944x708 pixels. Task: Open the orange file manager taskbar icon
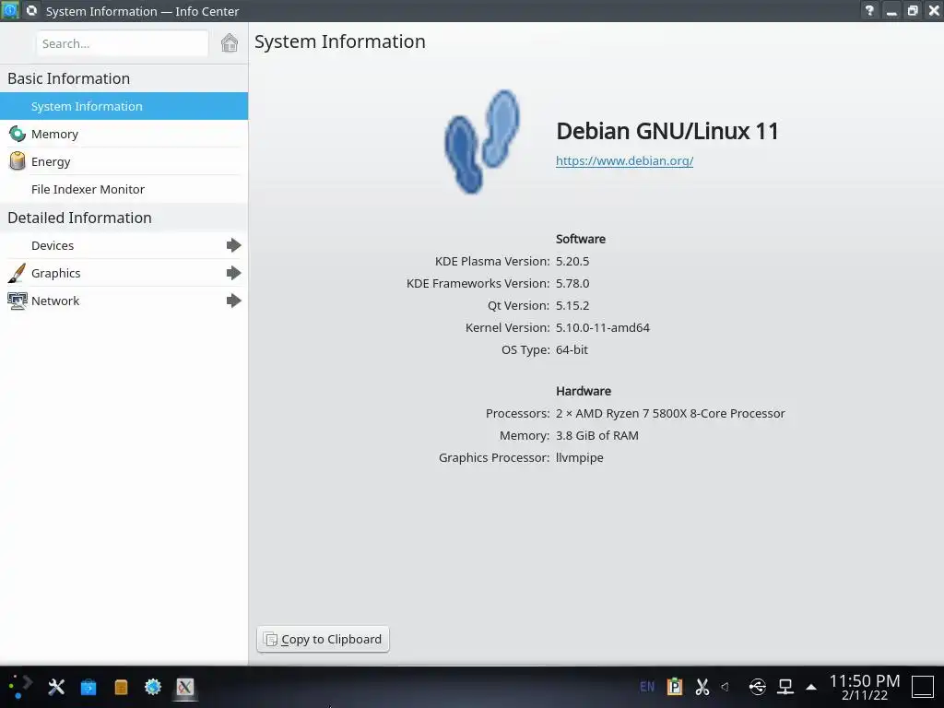point(121,687)
